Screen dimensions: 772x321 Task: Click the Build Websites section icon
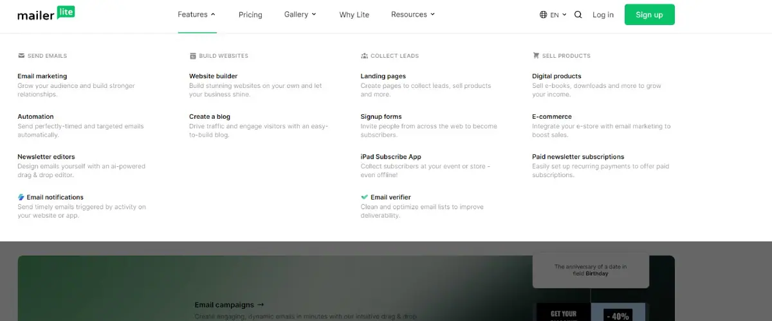click(x=193, y=56)
